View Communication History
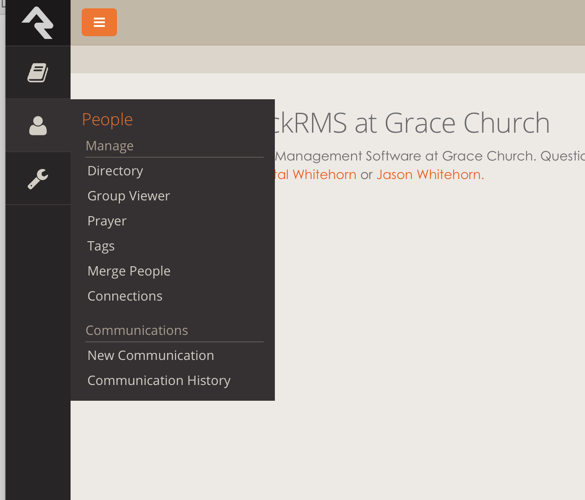 pyautogui.click(x=159, y=381)
